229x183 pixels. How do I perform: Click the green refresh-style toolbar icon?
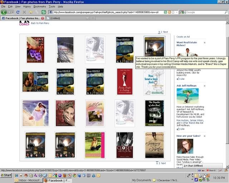pos(44,12)
